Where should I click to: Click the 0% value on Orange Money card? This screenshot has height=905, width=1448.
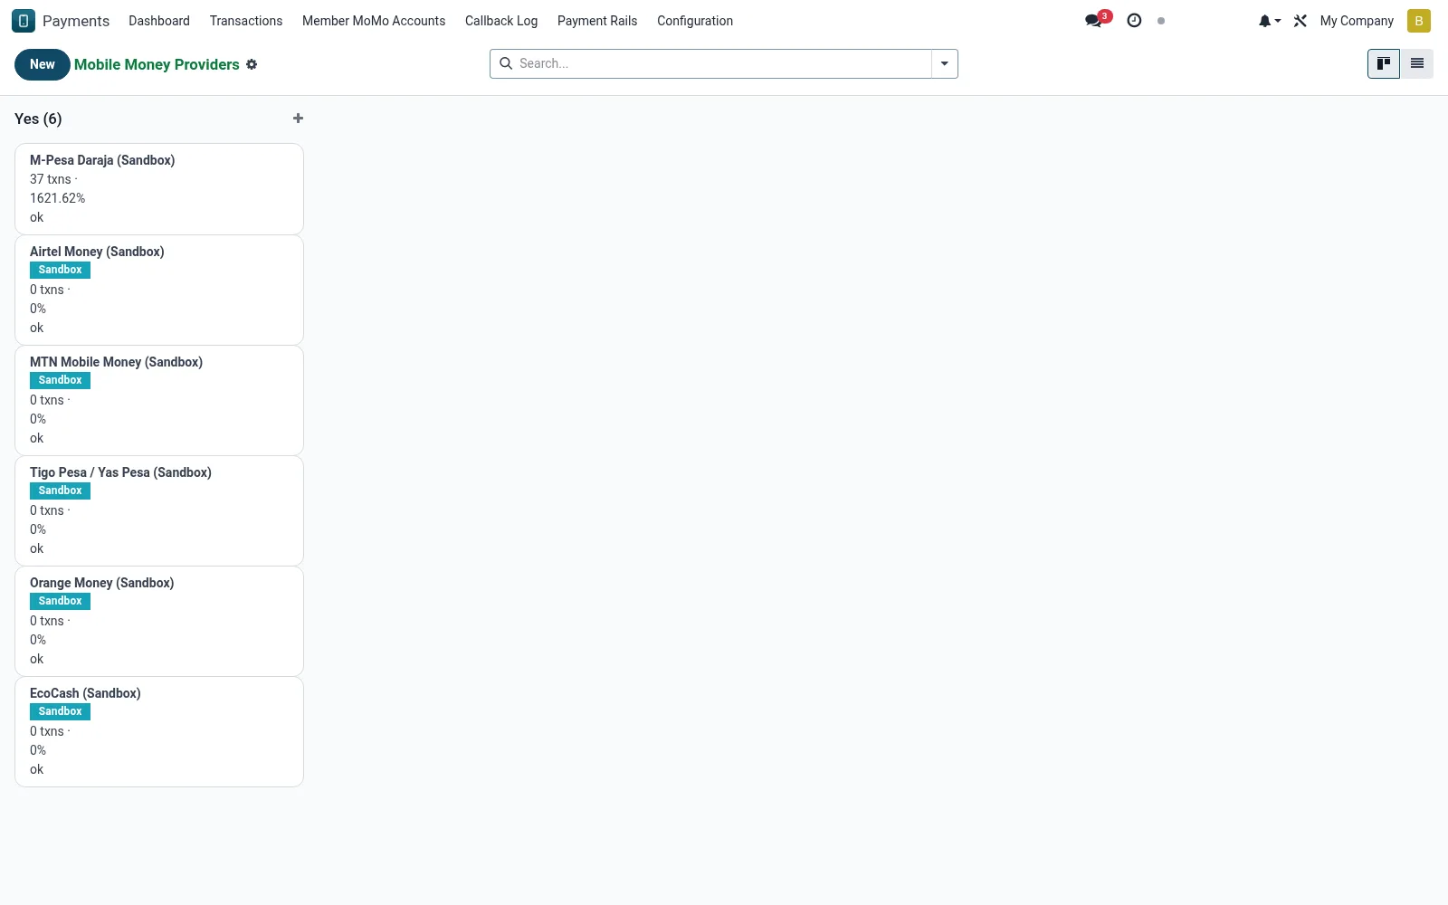click(38, 640)
